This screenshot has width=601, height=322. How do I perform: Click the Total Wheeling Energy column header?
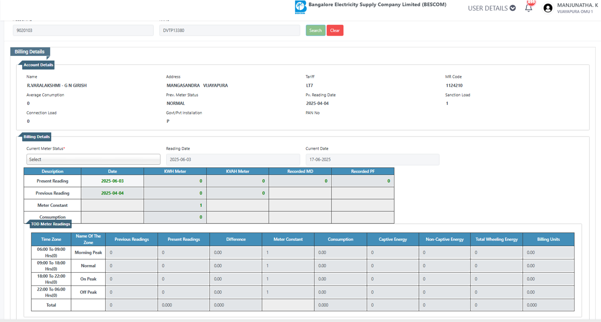tap(497, 239)
